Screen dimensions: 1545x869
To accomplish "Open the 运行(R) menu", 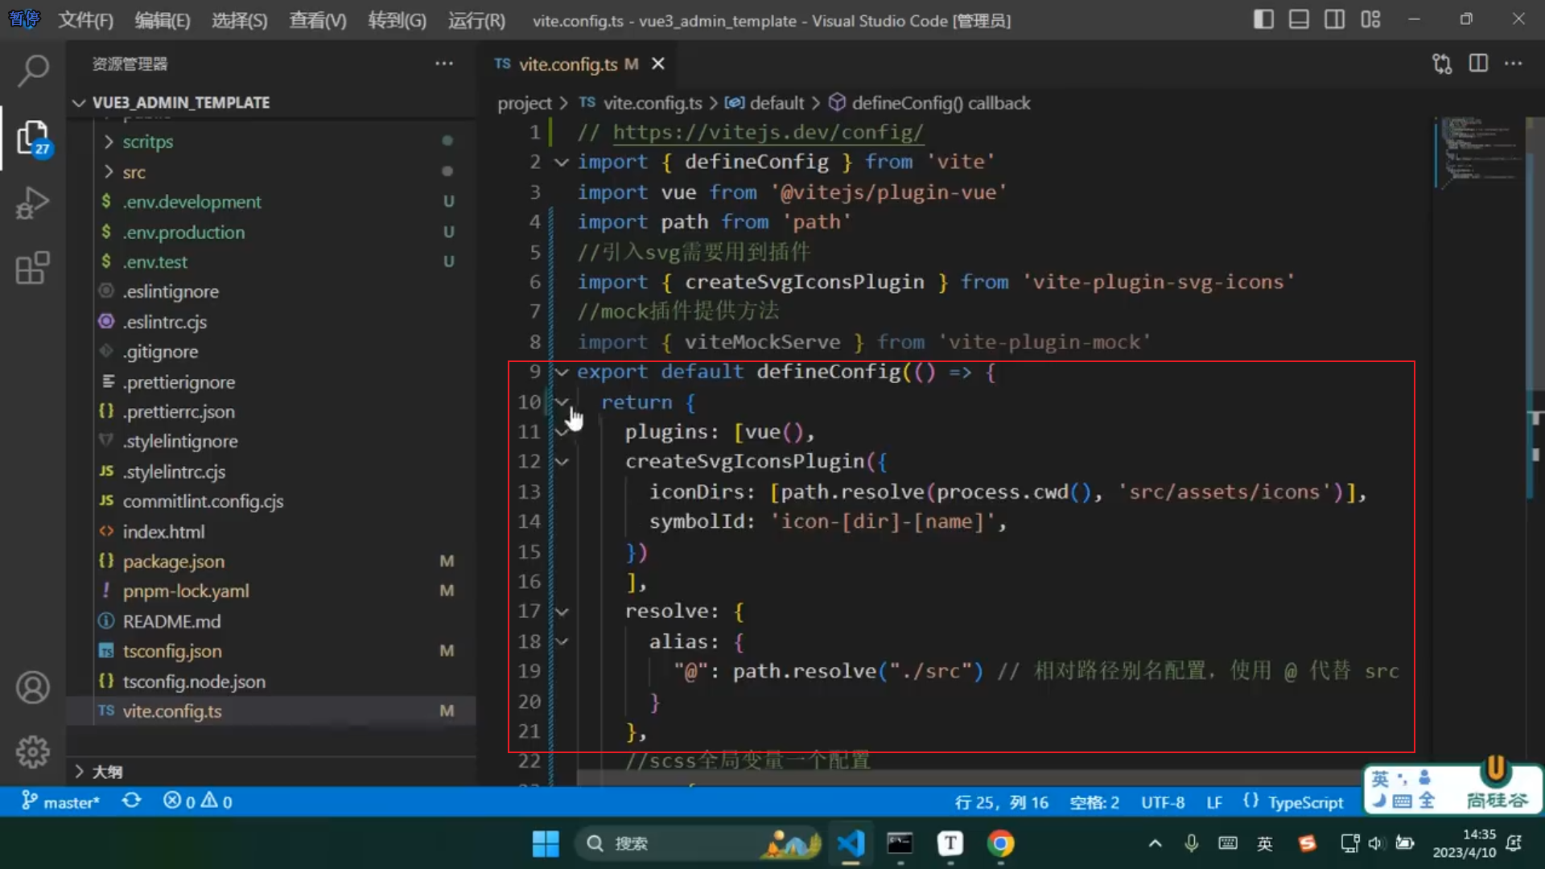I will (476, 20).
